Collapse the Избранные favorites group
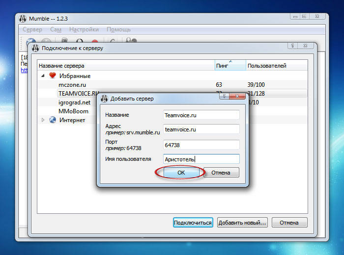The width and height of the screenshot is (344, 255). [x=43, y=76]
